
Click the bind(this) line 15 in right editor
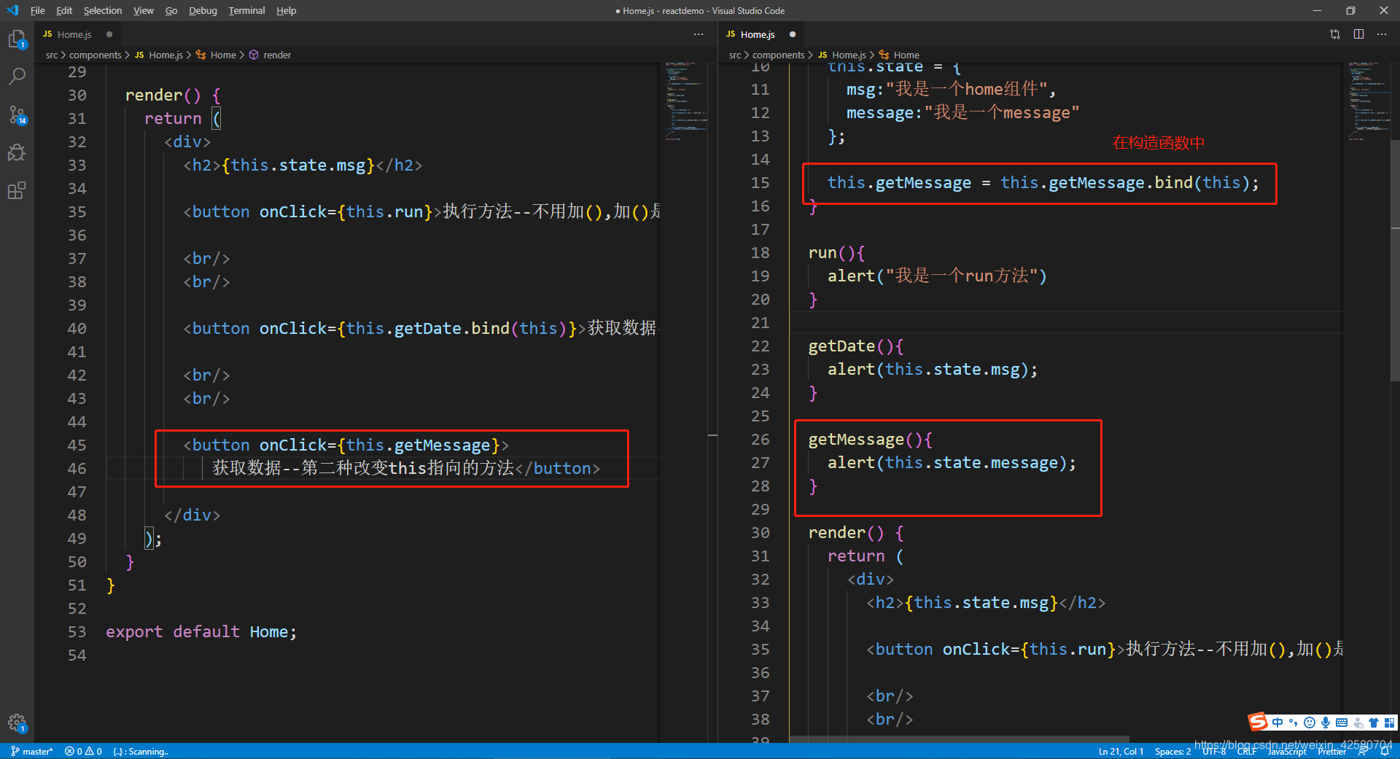[x=1043, y=182]
